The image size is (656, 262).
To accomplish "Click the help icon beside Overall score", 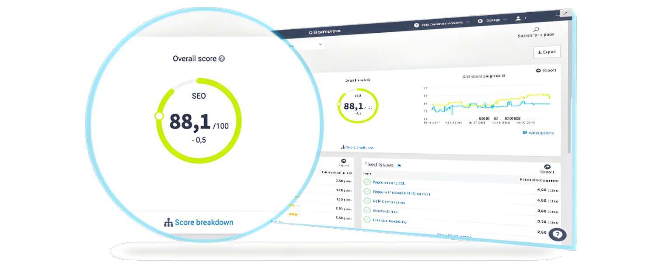I will (222, 59).
